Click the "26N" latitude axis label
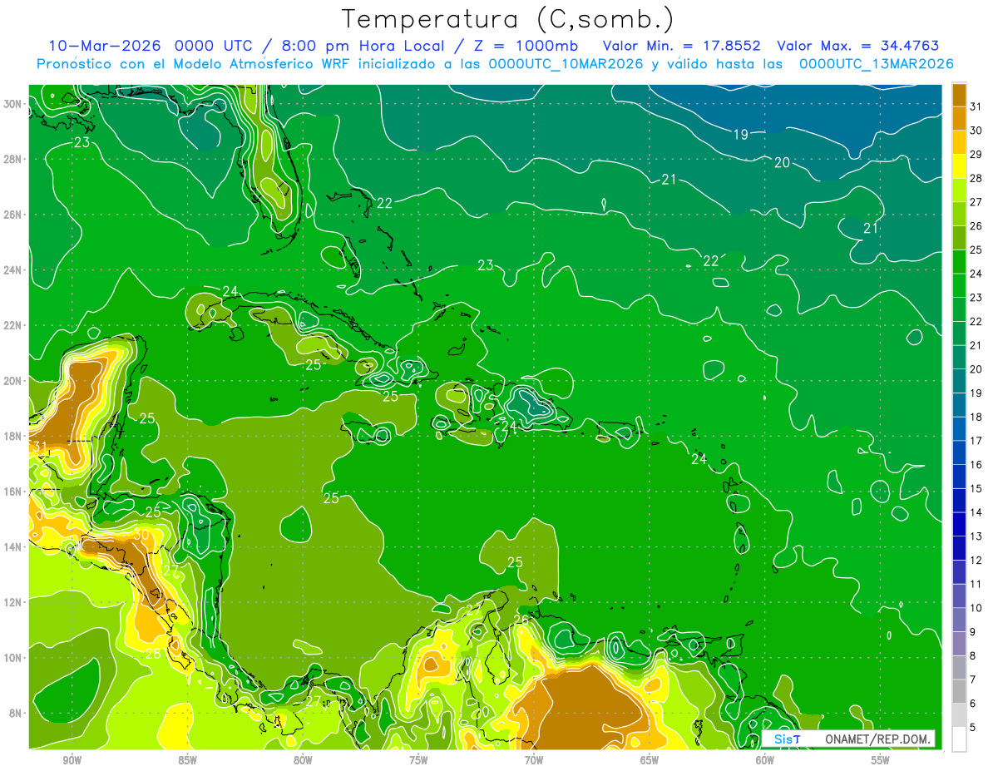Screen dimensions: 998x771 pos(12,215)
